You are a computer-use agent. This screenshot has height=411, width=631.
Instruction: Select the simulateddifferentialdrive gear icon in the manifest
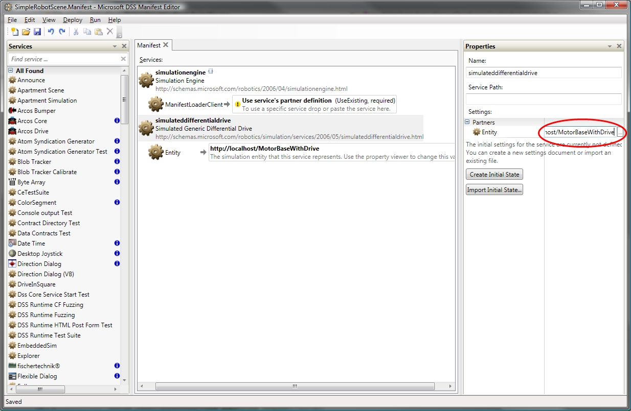click(x=146, y=128)
